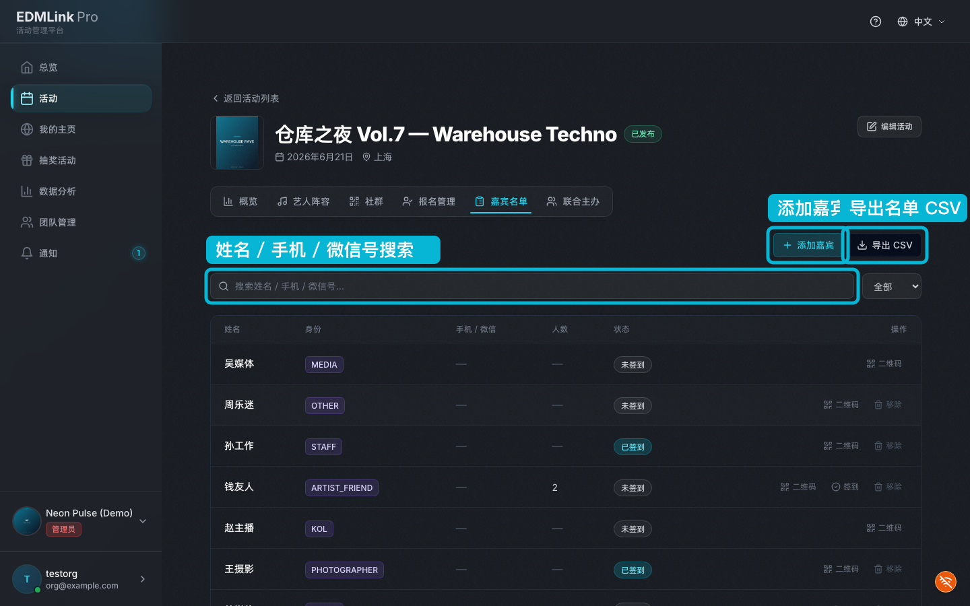Click the 已发布 status badge
Image resolution: width=970 pixels, height=606 pixels.
[643, 134]
